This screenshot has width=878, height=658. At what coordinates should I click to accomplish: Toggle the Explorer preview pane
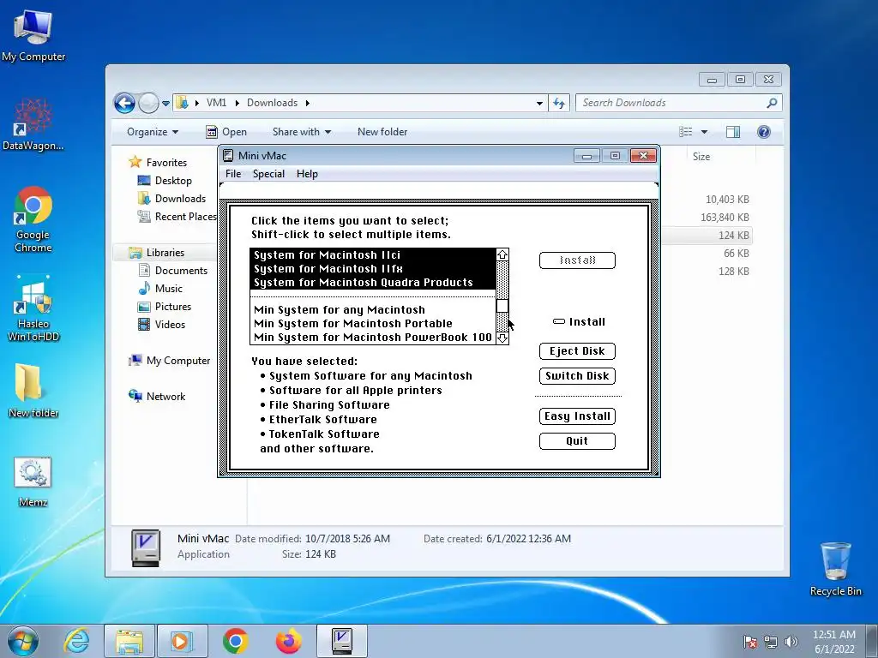[x=732, y=132]
